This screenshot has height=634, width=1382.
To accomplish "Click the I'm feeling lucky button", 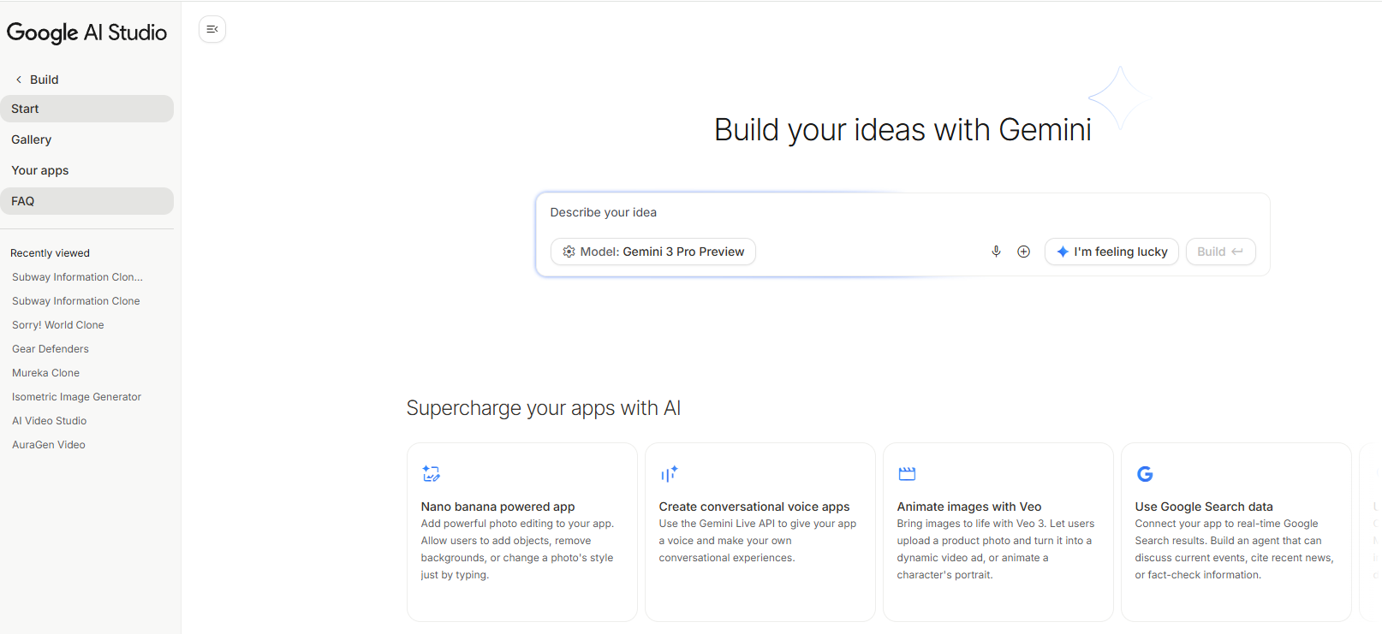I will [1111, 251].
